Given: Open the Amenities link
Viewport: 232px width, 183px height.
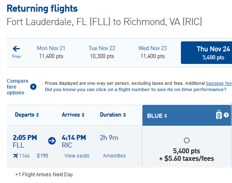Looking at the screenshot, I should tap(114, 156).
